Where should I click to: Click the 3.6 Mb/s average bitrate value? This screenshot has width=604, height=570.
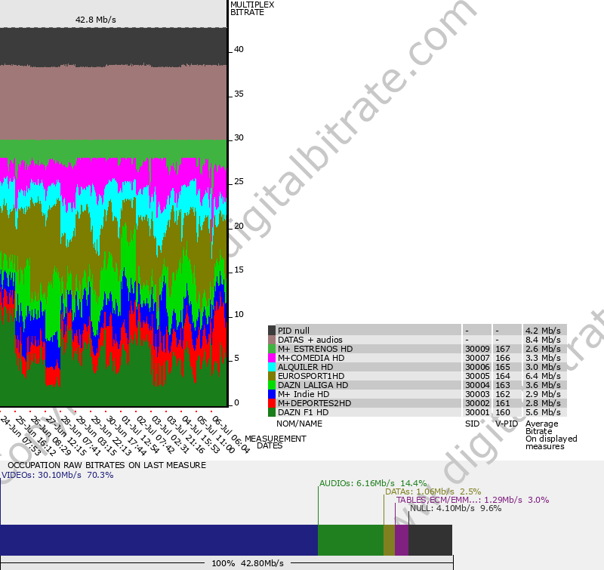pyautogui.click(x=543, y=385)
